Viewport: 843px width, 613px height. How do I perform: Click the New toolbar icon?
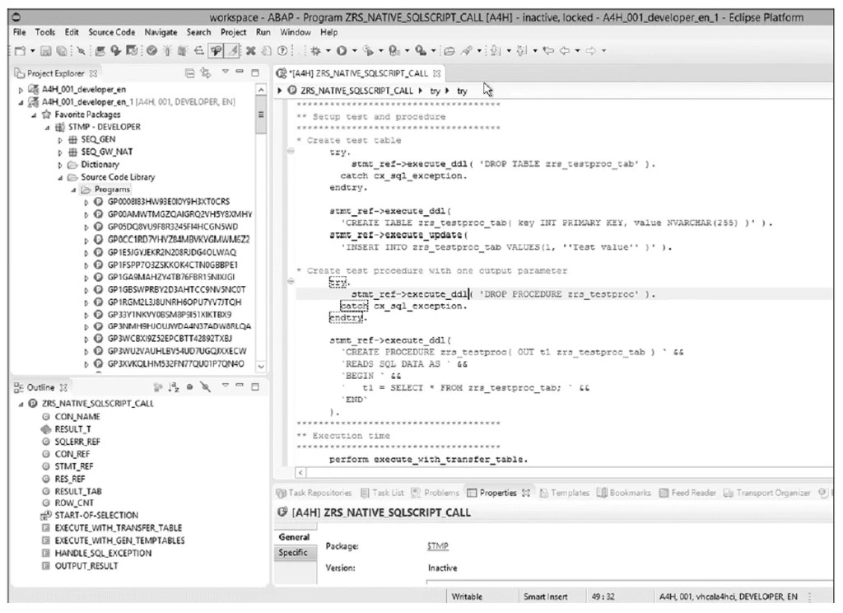pyautogui.click(x=20, y=50)
